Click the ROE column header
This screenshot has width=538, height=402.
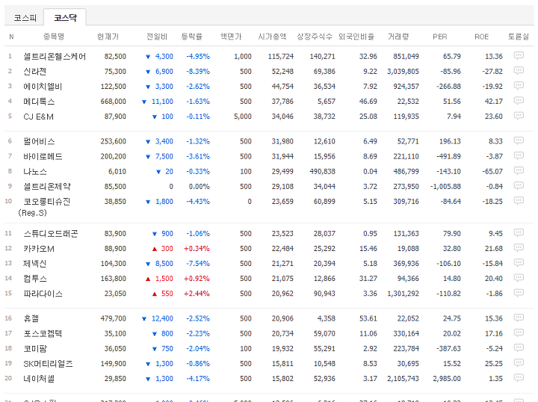coord(481,37)
